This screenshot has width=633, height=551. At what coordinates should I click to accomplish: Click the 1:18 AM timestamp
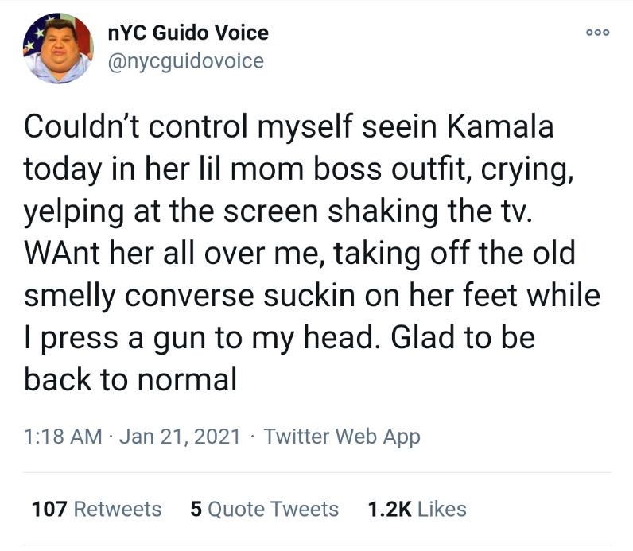[63, 437]
